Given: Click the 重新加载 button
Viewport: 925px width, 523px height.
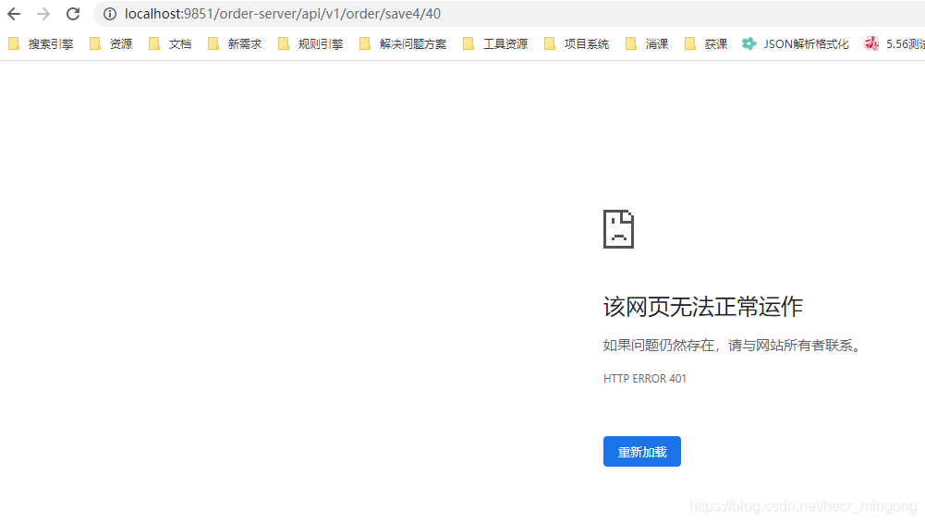Looking at the screenshot, I should (642, 452).
